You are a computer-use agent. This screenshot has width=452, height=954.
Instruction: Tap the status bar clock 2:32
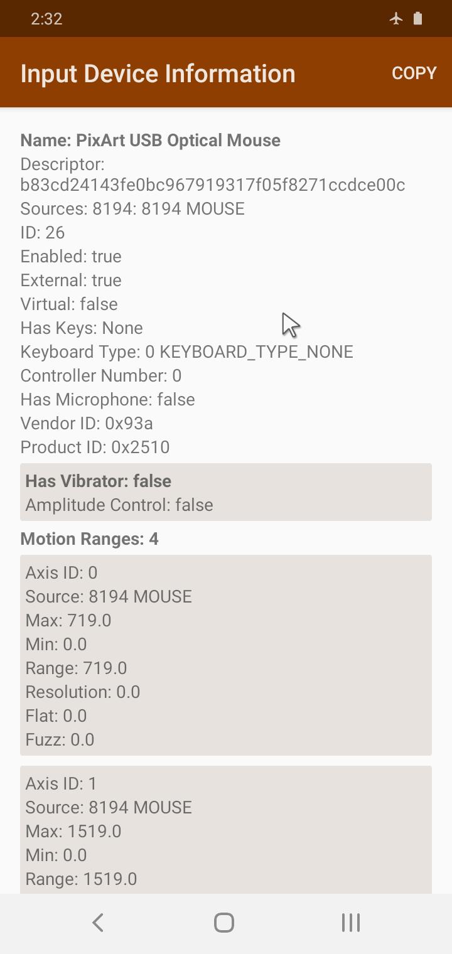click(x=46, y=19)
